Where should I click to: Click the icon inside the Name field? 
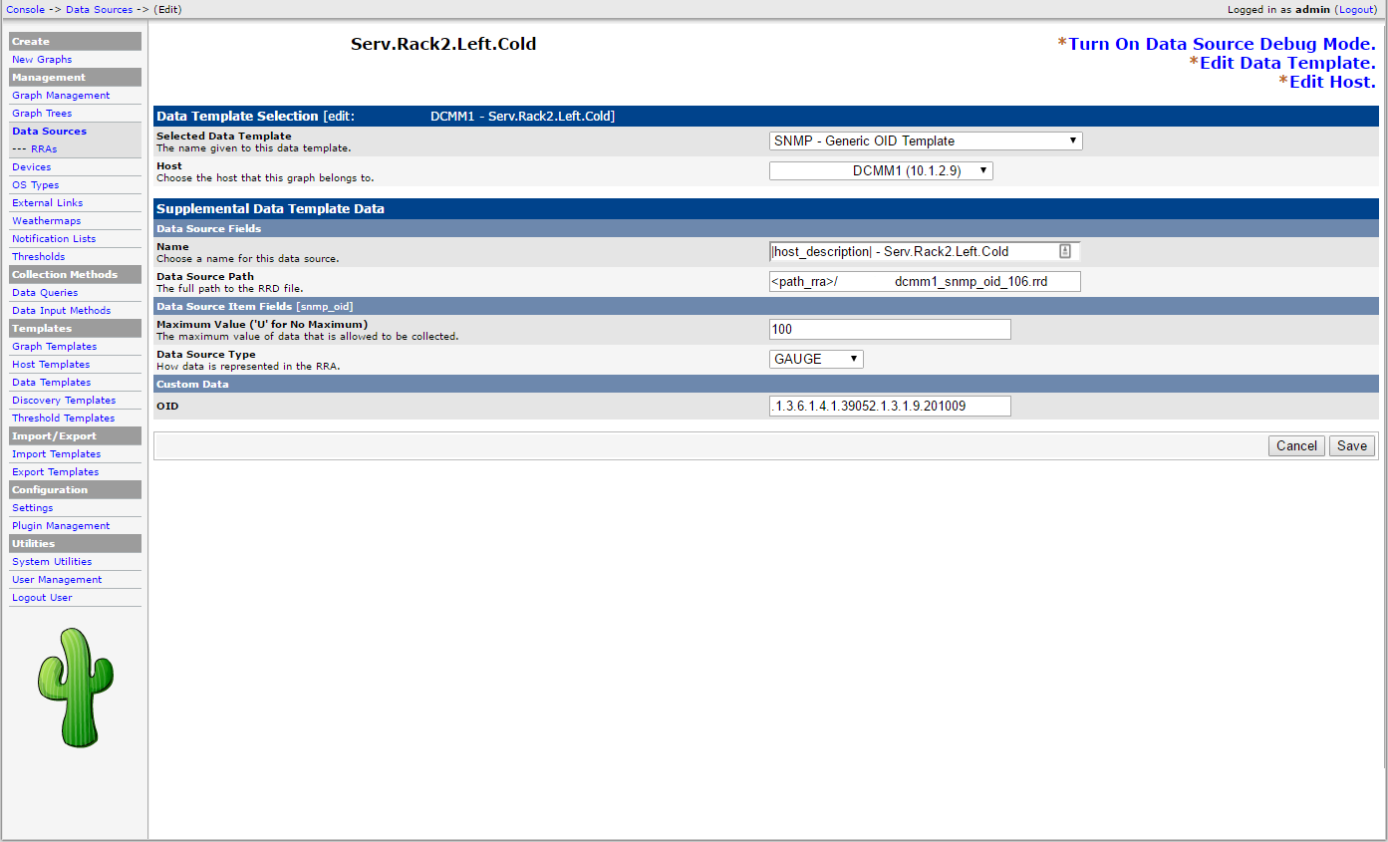pos(1065,251)
